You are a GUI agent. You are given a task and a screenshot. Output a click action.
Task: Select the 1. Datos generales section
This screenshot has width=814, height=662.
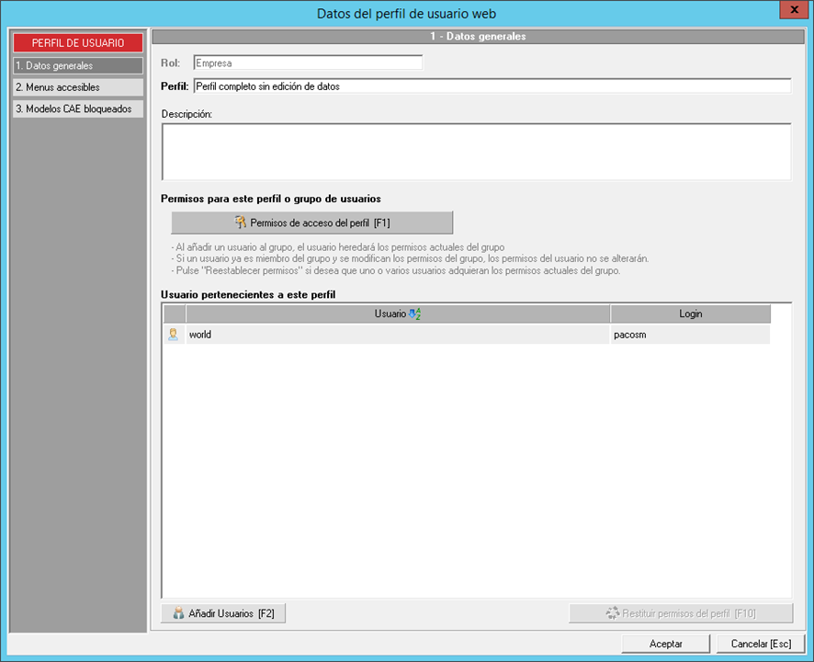[78, 66]
